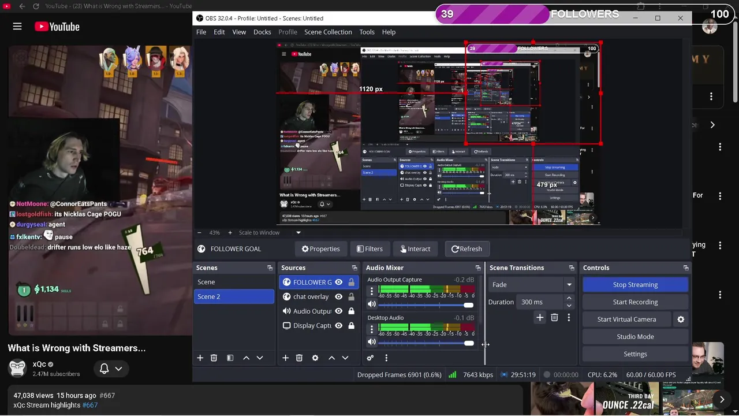The image size is (739, 416).
Task: Open source properties gear in Sources toolbar
Action: 315,358
